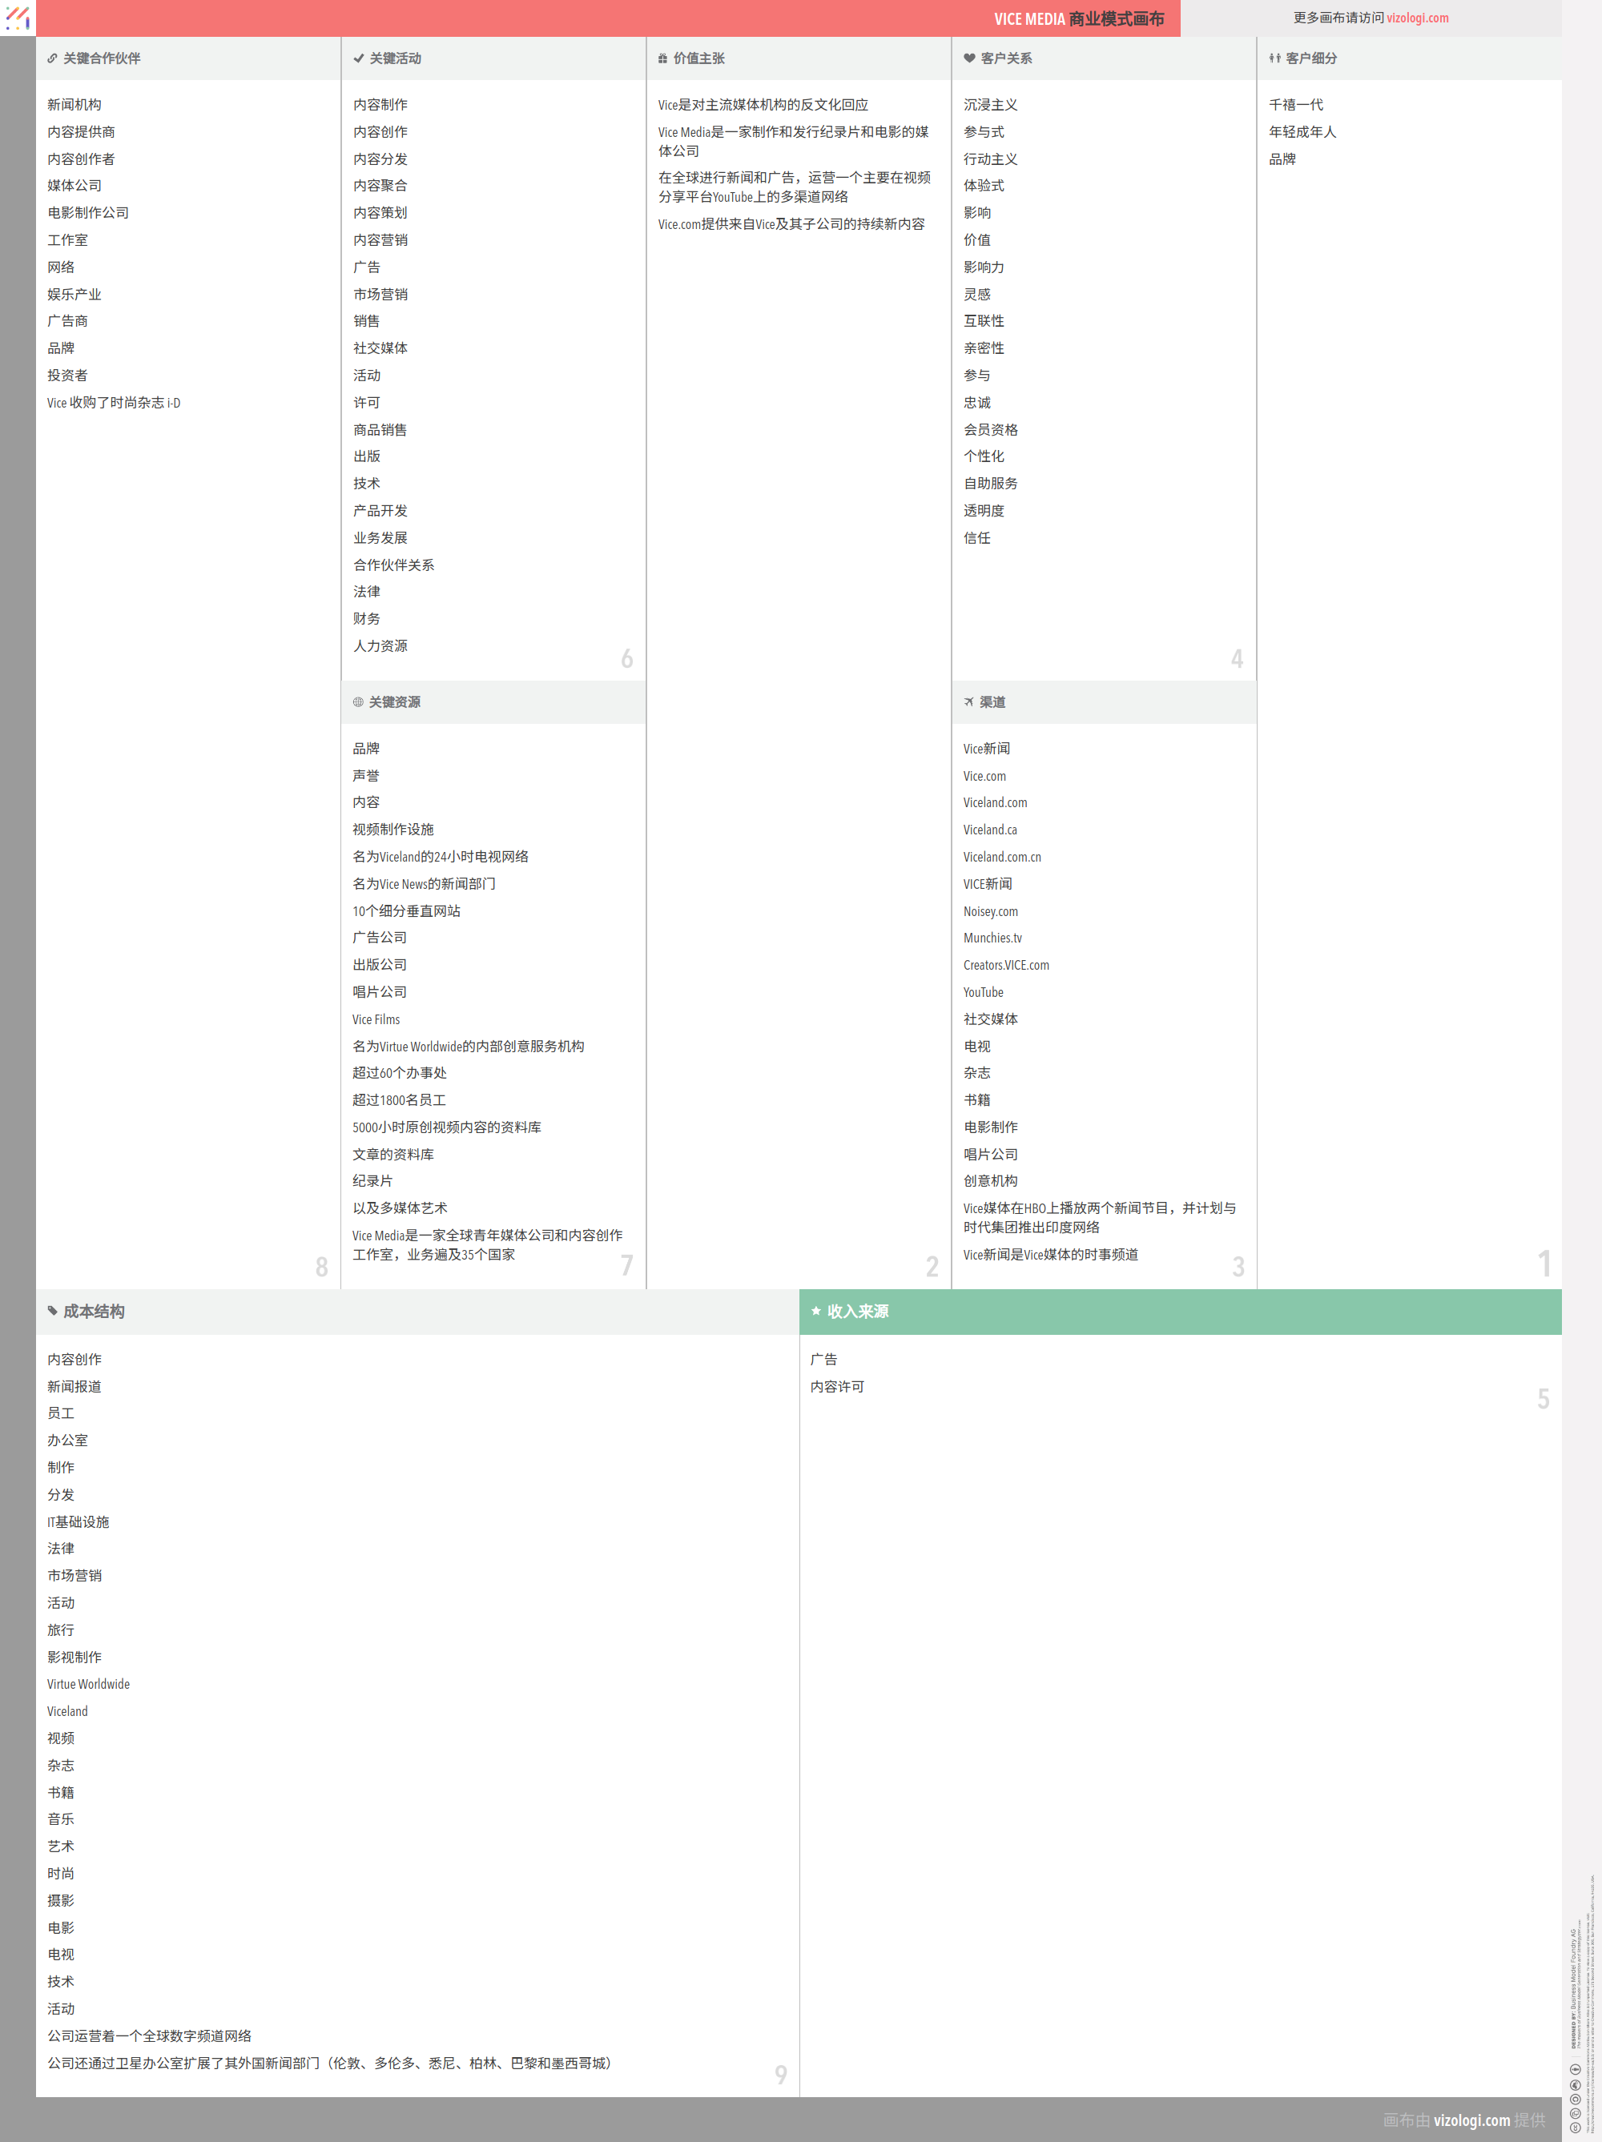Click the people icon beside 客户细分

pyautogui.click(x=1274, y=58)
